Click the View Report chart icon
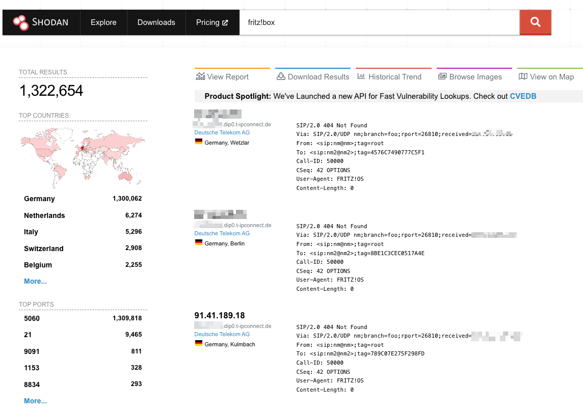The height and width of the screenshot is (412, 583). pyautogui.click(x=200, y=76)
